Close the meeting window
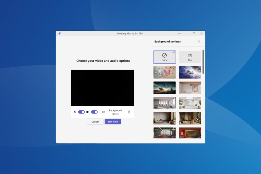This screenshot has width=261, height=174. [201, 33]
